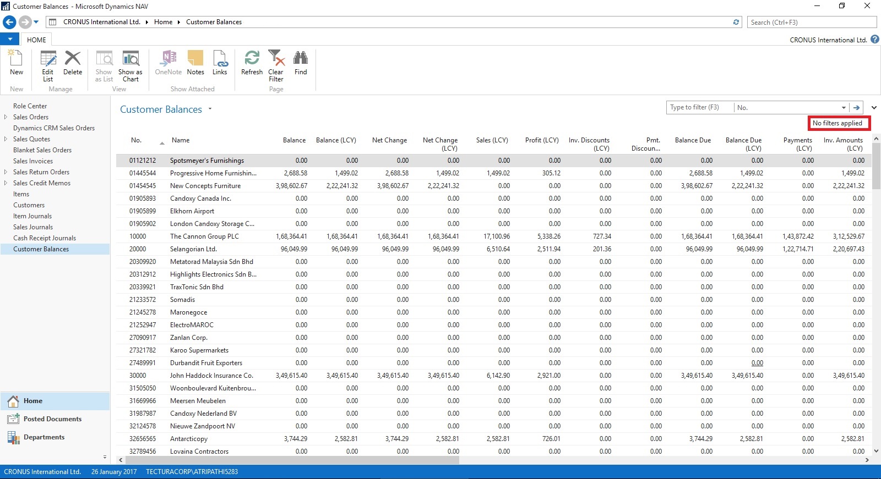The height and width of the screenshot is (479, 881).
Task: Open Posted Documents in navigation pane
Action: point(52,419)
